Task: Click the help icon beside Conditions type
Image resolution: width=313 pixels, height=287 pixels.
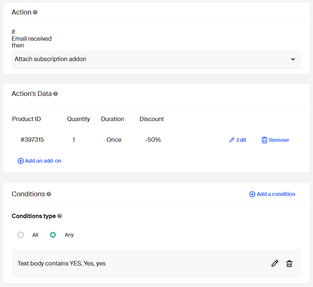Action: coord(60,216)
